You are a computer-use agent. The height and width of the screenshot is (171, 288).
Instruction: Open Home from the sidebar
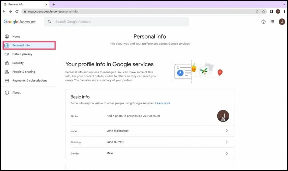(16, 37)
